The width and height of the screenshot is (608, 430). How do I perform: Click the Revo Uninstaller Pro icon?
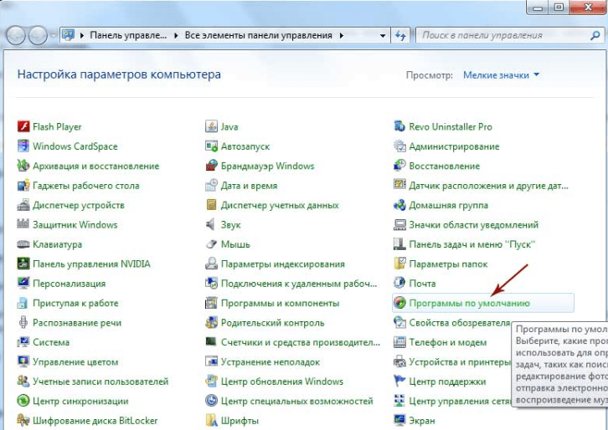pyautogui.click(x=399, y=126)
